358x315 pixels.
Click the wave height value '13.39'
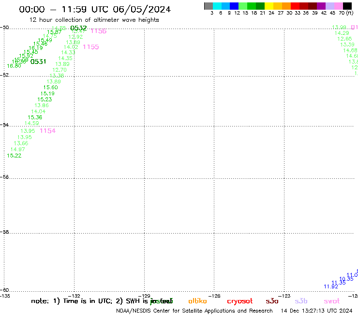pyautogui.click(x=347, y=45)
